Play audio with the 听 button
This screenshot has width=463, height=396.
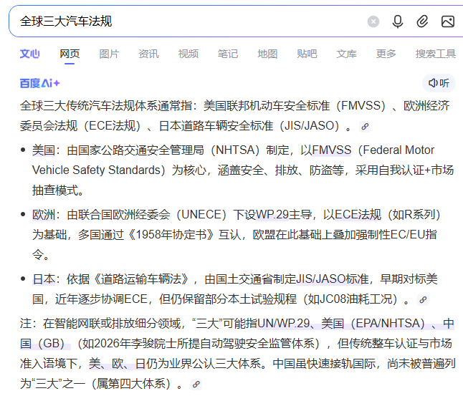pyautogui.click(x=439, y=83)
